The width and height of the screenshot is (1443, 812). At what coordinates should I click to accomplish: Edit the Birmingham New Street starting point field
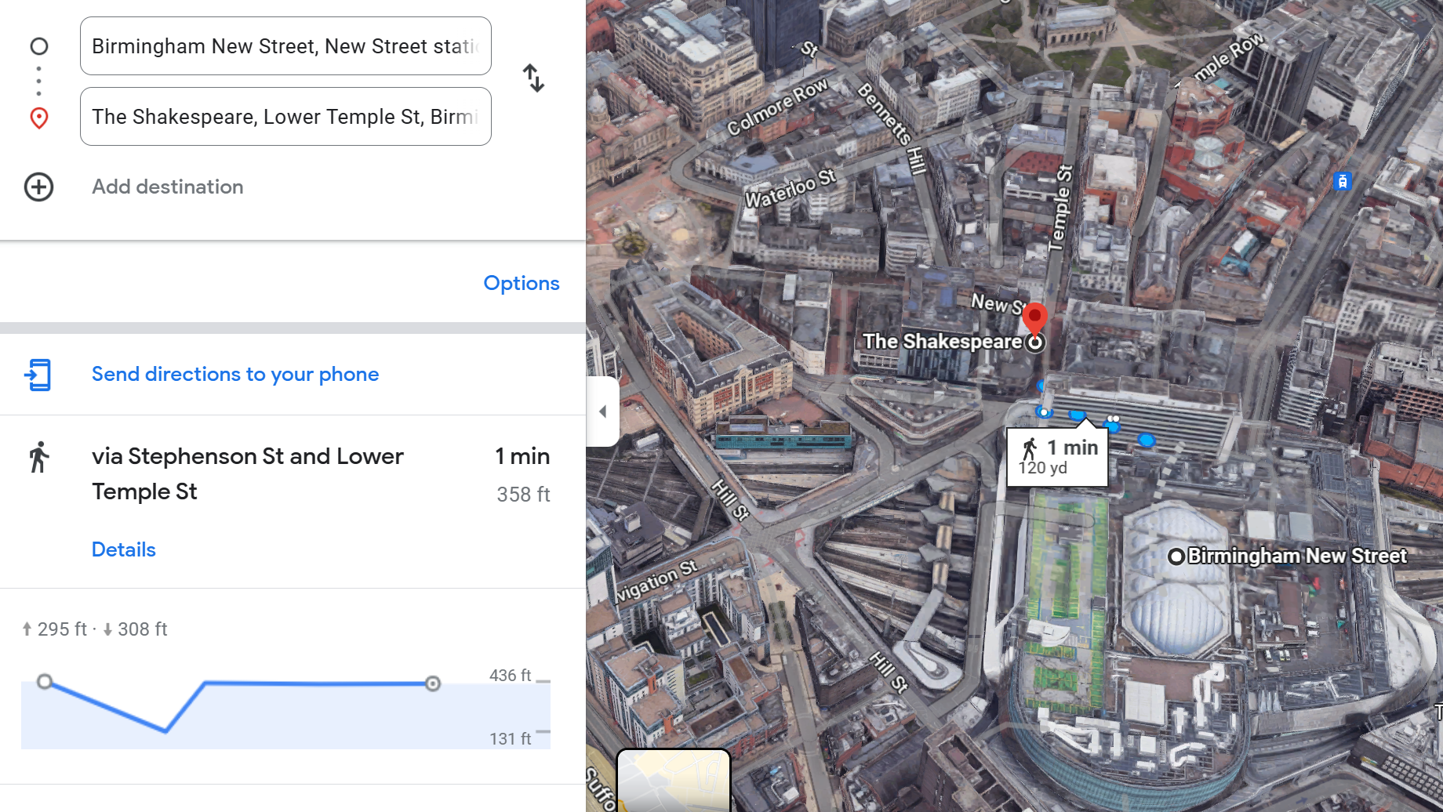point(285,46)
